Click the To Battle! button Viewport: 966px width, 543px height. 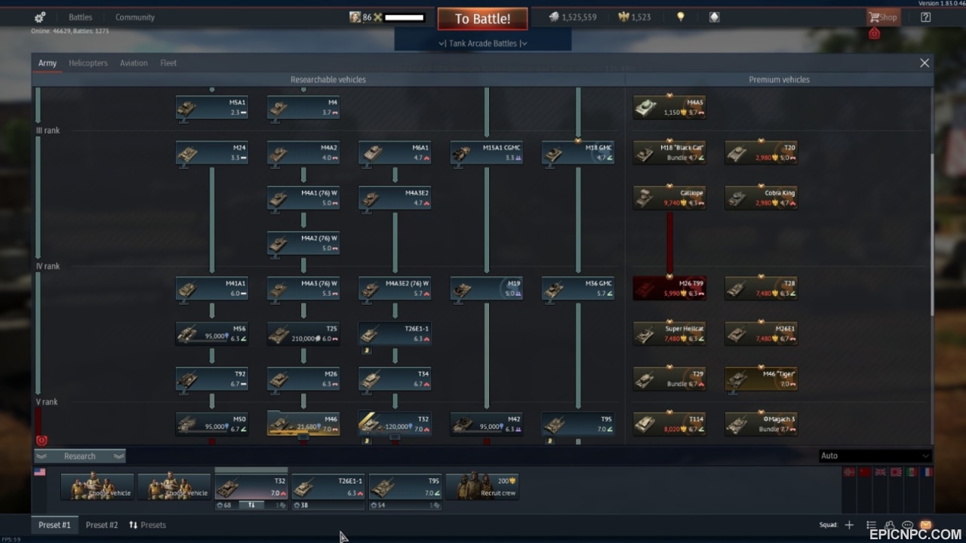click(x=482, y=19)
